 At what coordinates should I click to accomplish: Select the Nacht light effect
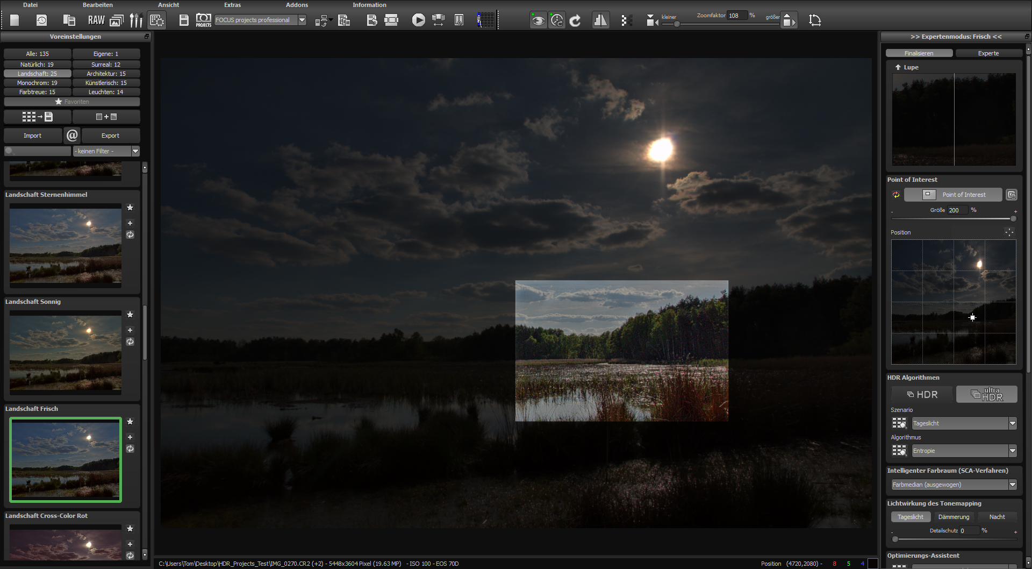pyautogui.click(x=997, y=517)
